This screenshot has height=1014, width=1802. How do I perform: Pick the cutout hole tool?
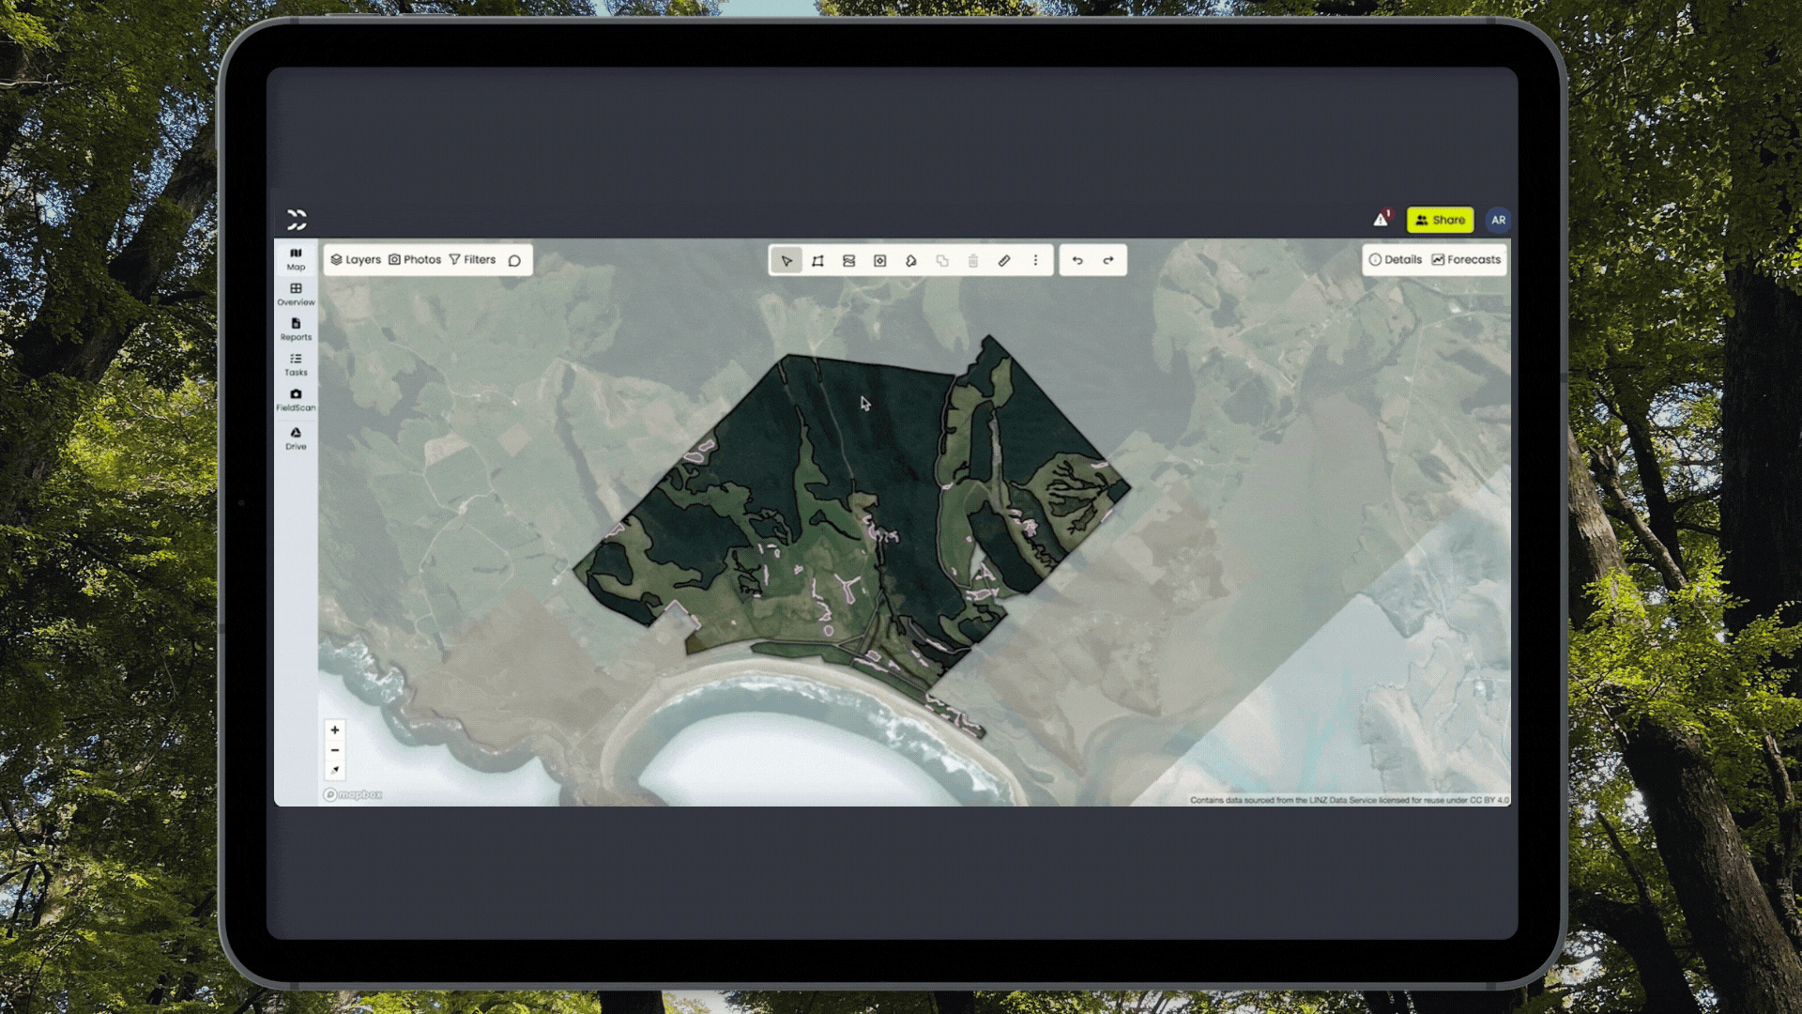pos(879,260)
